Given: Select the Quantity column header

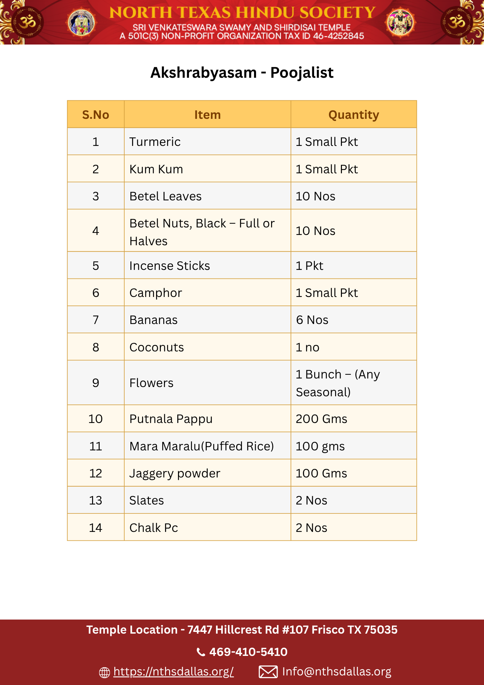Looking at the screenshot, I should coord(354,115).
